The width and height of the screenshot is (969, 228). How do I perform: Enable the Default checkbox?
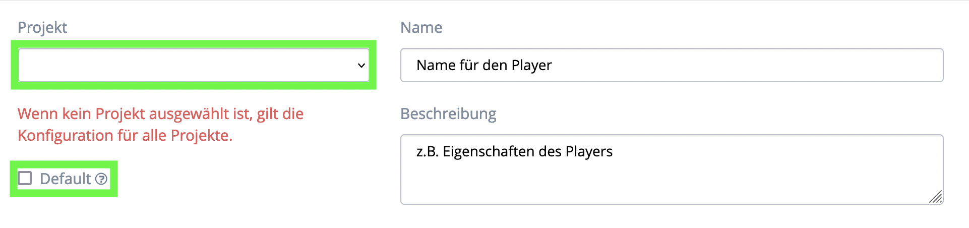point(25,178)
